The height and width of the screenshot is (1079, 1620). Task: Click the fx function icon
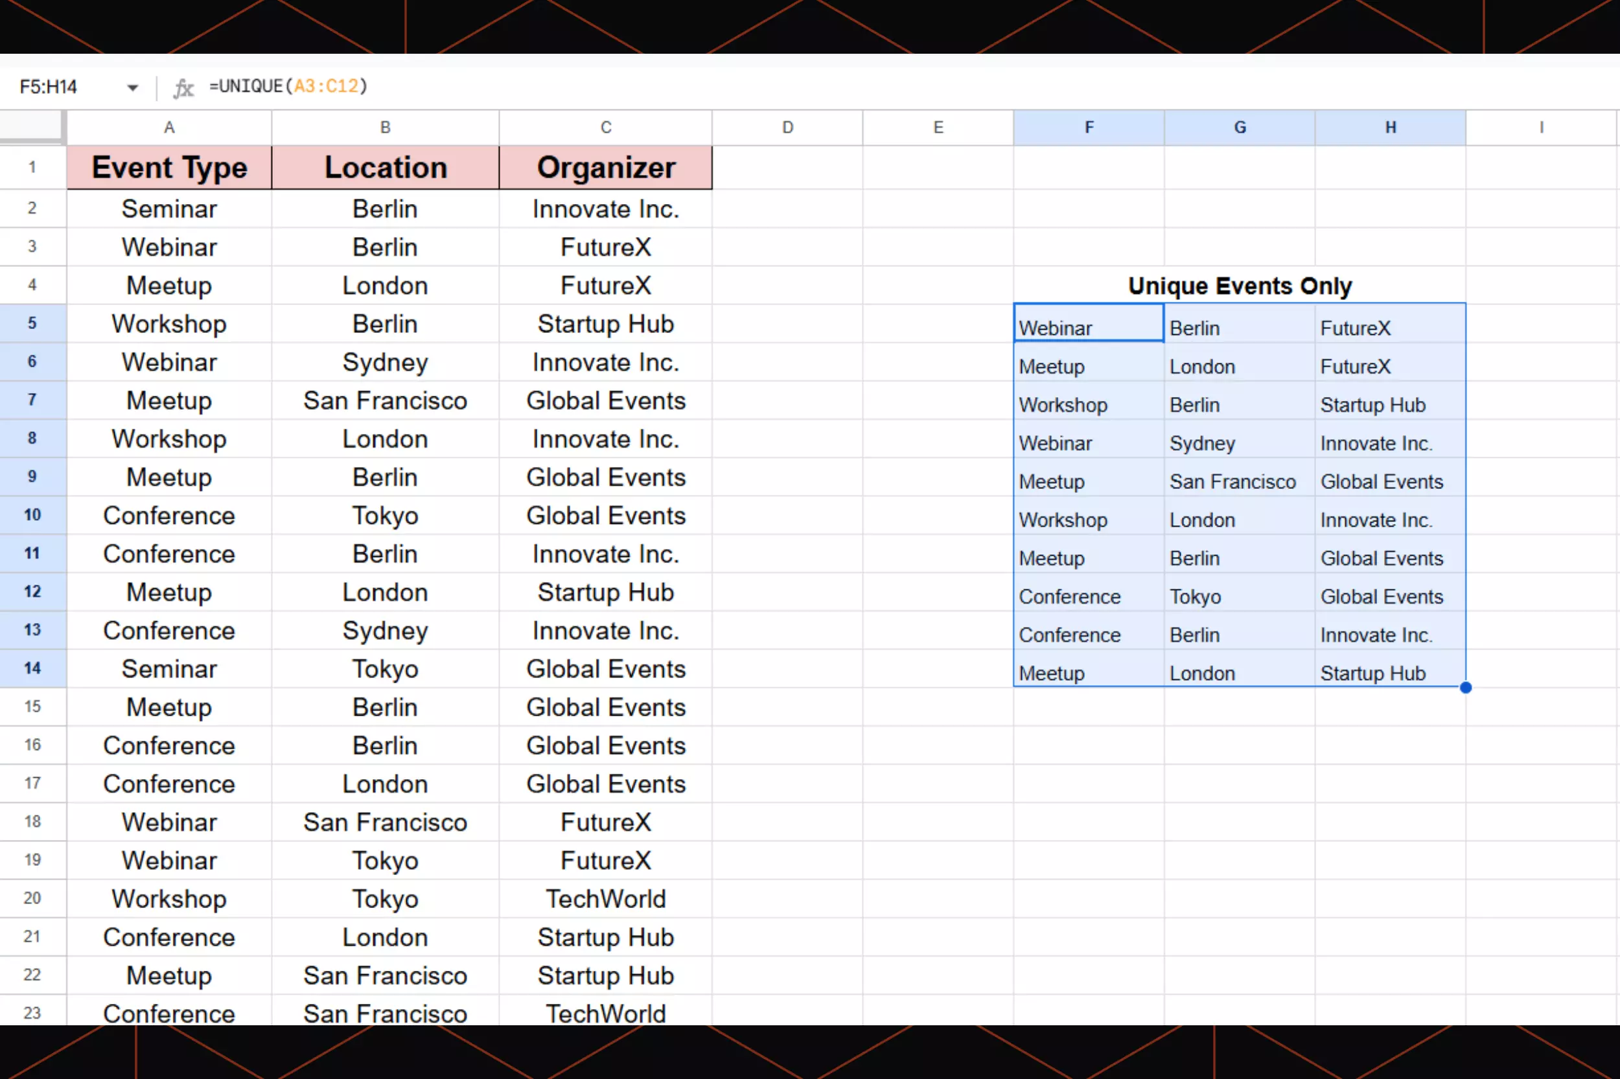pos(183,87)
